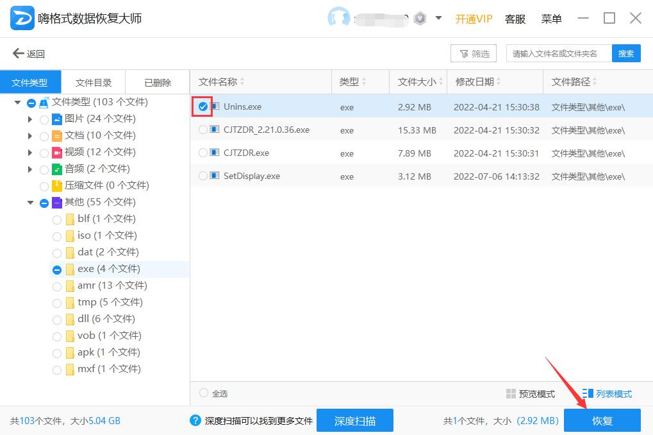Check the SetDisplay.exe file checkbox

pyautogui.click(x=203, y=176)
